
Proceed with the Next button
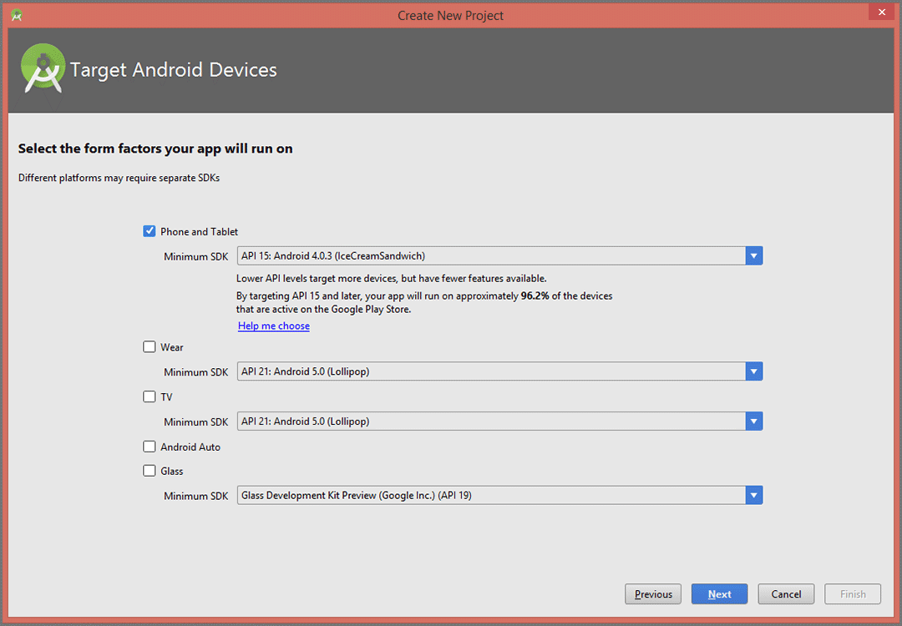(720, 593)
